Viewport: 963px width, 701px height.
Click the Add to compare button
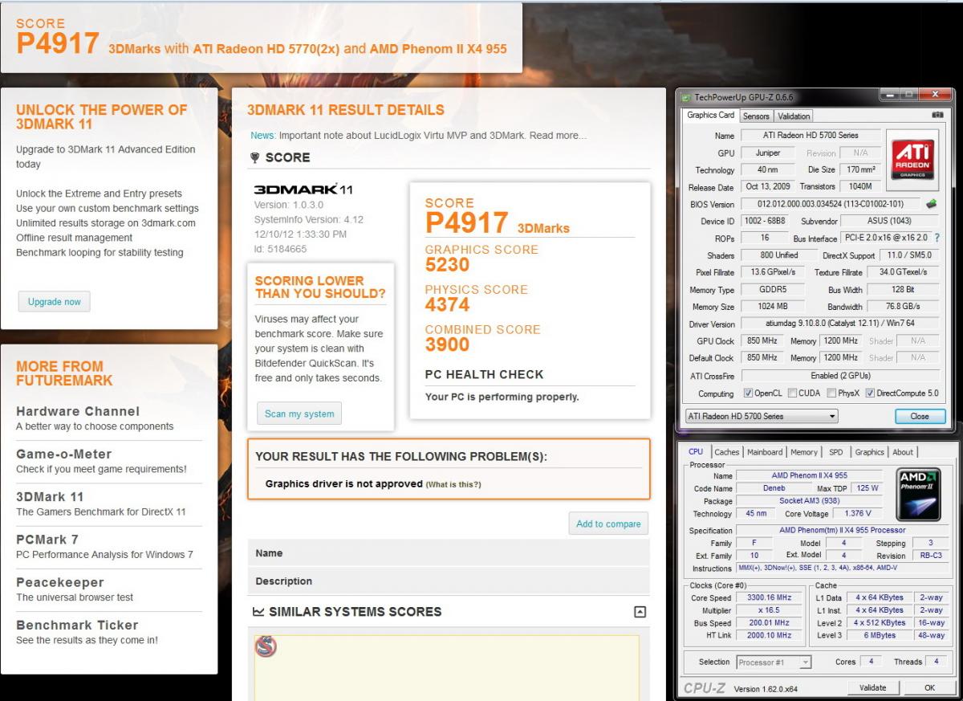[608, 524]
